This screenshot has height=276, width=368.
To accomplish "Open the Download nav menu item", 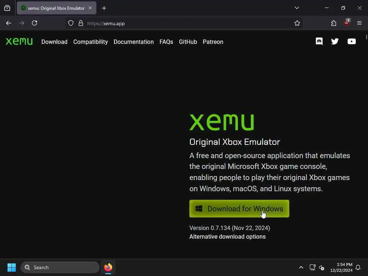I will click(55, 42).
